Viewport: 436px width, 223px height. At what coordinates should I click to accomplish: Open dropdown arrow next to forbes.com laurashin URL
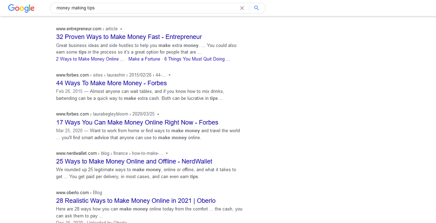(170, 75)
